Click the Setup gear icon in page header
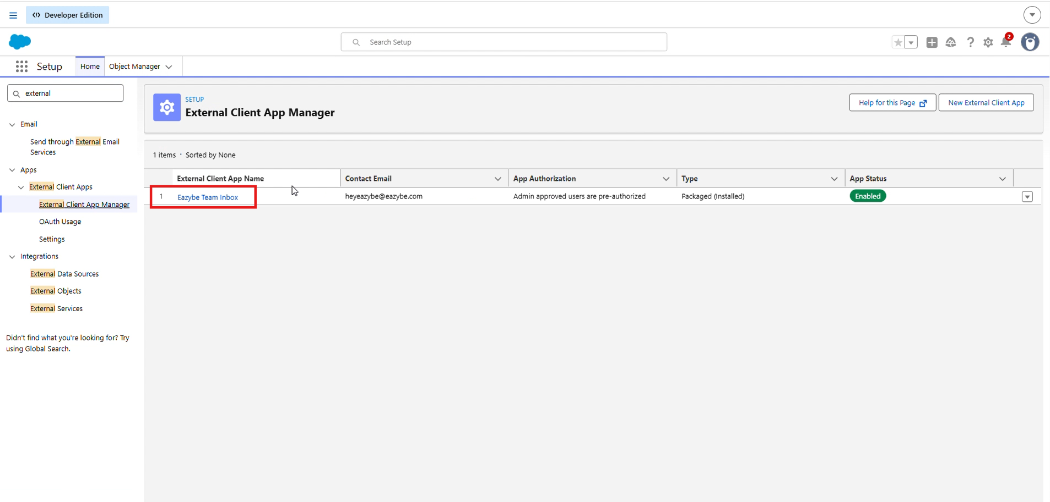 click(x=167, y=107)
